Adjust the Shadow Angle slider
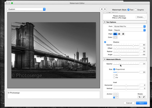This screenshot has height=108, width=152. 120,55
